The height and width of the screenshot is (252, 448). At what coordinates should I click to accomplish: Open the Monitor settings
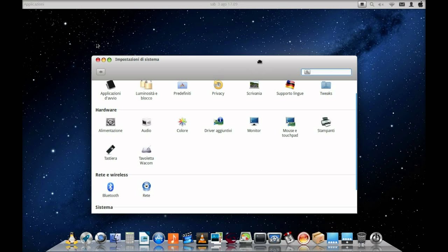[x=254, y=125]
